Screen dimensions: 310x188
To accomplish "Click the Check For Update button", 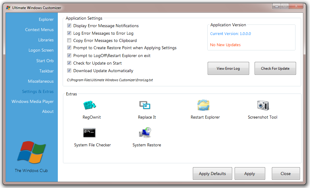I will pos(275,69).
